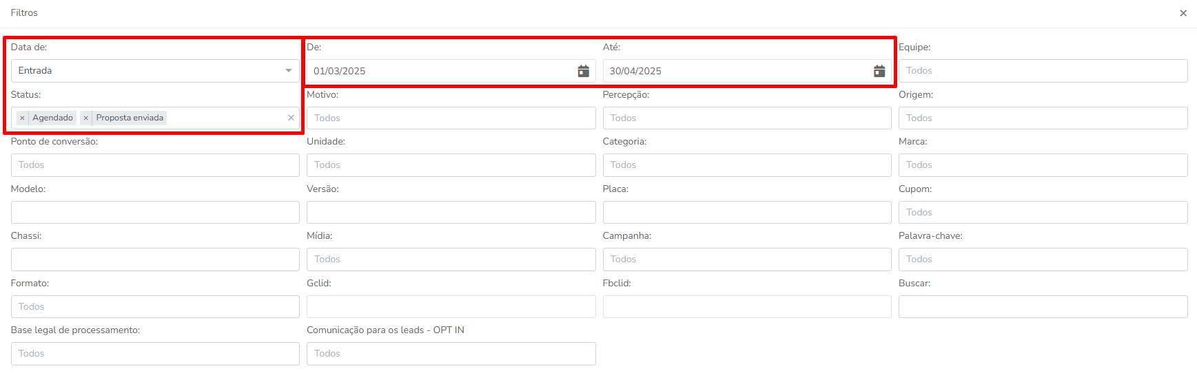This screenshot has width=1197, height=382.
Task: Open calendar picker for De date
Action: coord(583,71)
